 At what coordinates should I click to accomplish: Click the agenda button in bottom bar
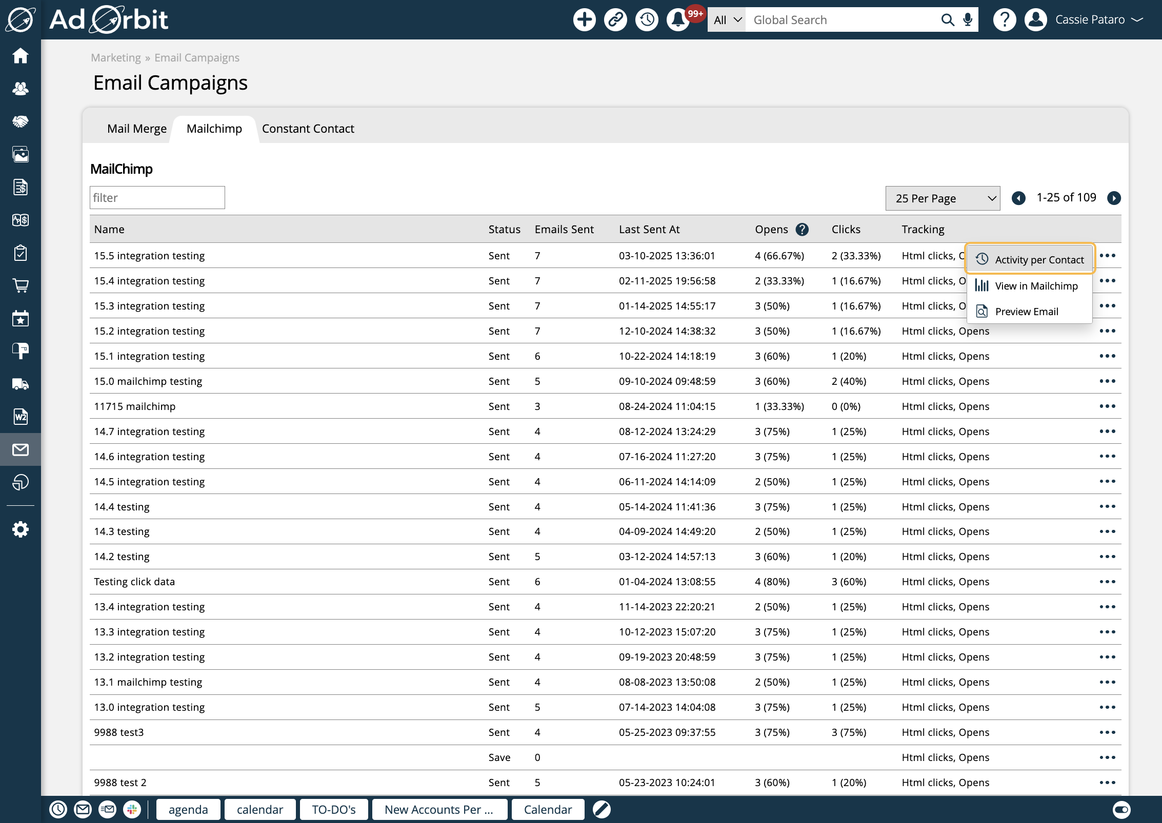pyautogui.click(x=188, y=810)
